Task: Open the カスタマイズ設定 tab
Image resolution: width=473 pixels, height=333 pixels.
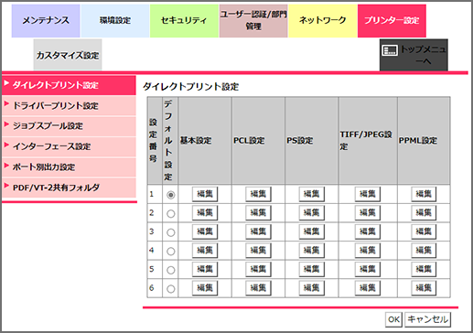Action: click(x=68, y=55)
